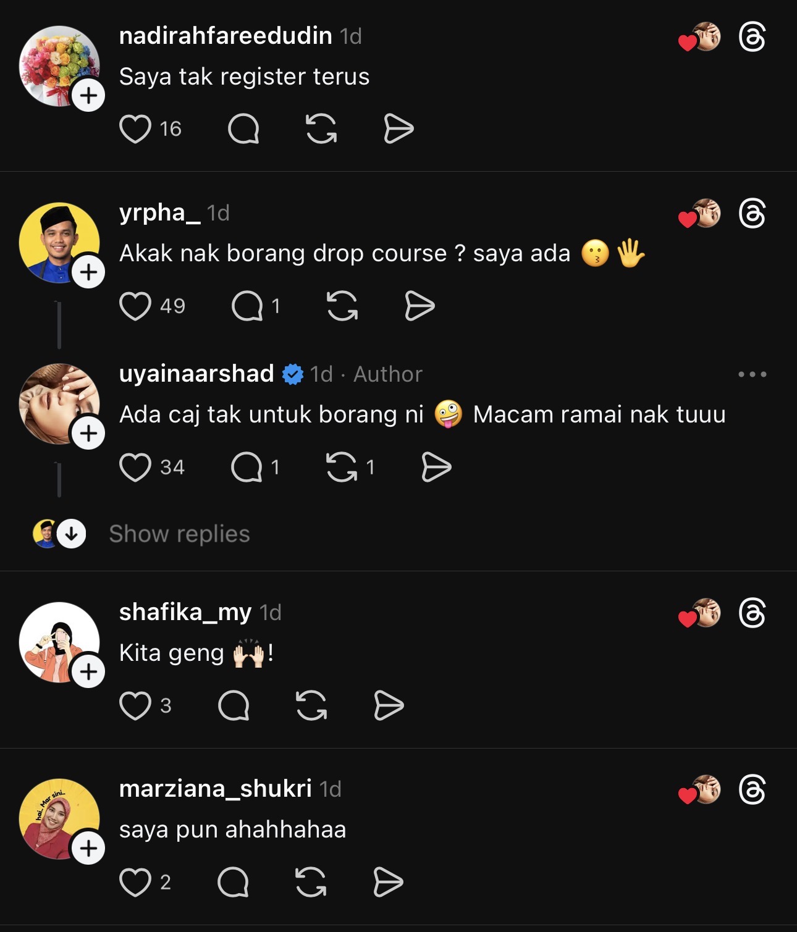Share shafika_my's comment via send icon
The width and height of the screenshot is (797, 932).
point(389,705)
